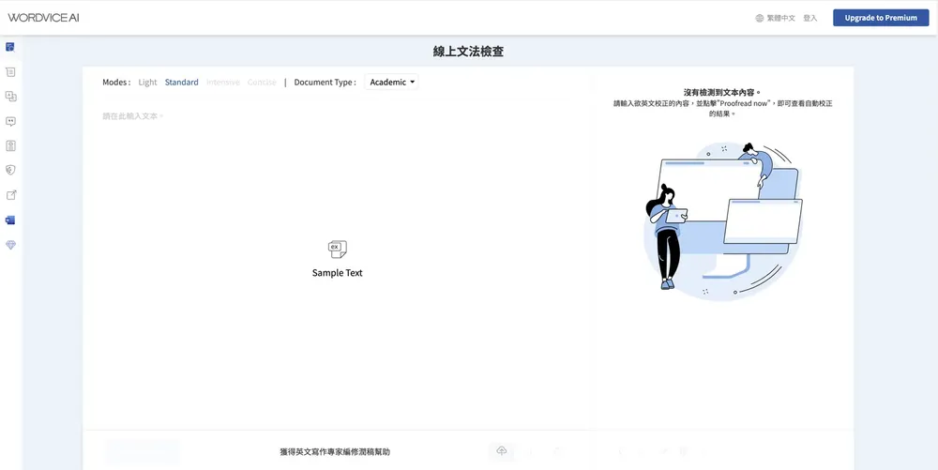Click the Document Type label

[x=325, y=83]
